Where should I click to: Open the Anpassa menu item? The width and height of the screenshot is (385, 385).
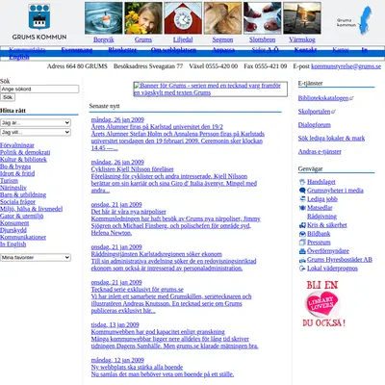tap(223, 50)
